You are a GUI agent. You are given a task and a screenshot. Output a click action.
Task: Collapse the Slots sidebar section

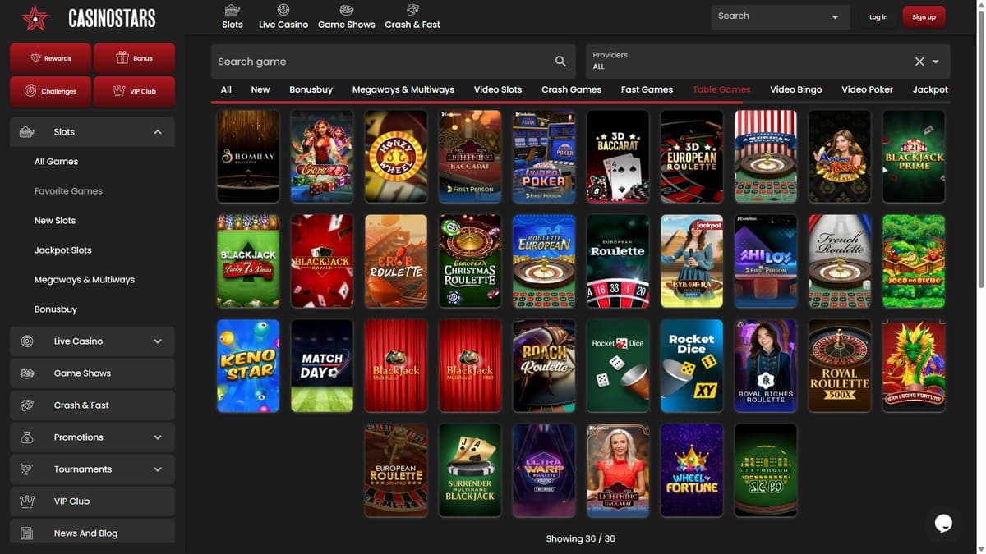pyautogui.click(x=158, y=132)
